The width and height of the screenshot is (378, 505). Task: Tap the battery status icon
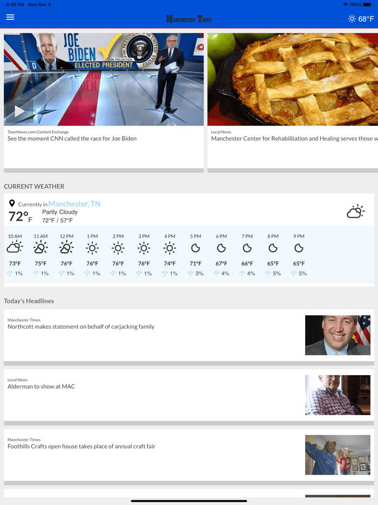[367, 4]
